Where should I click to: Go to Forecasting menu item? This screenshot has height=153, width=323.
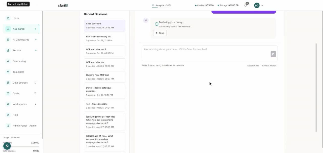[x=21, y=61]
